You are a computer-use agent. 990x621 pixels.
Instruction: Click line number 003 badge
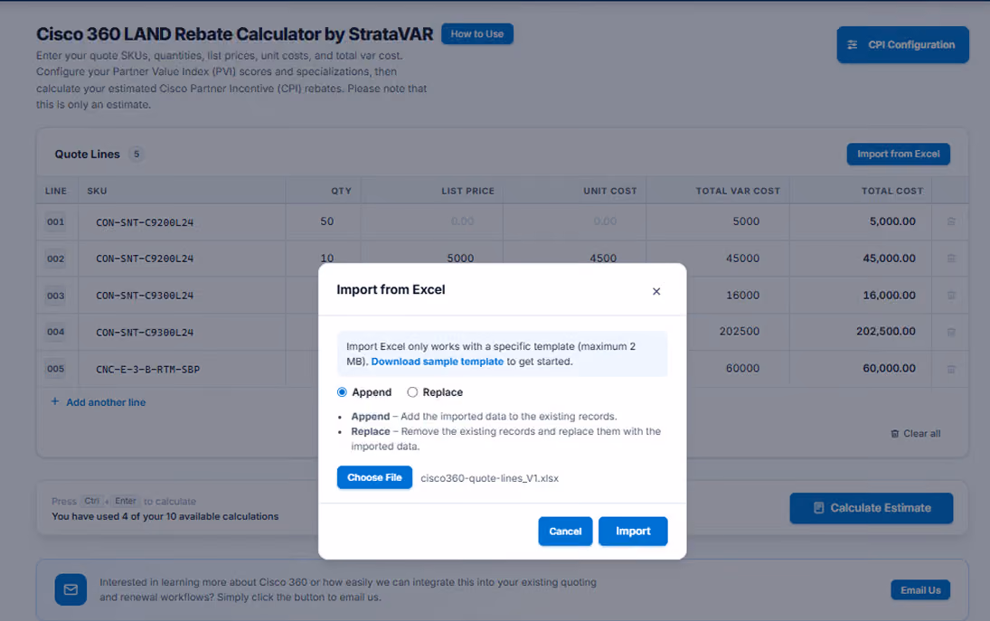click(55, 296)
